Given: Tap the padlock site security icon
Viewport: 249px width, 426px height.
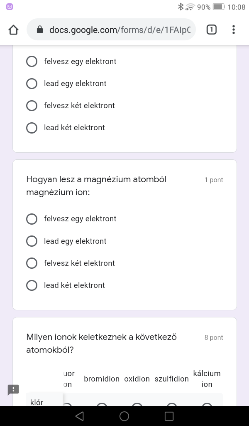Looking at the screenshot, I should pos(40,30).
